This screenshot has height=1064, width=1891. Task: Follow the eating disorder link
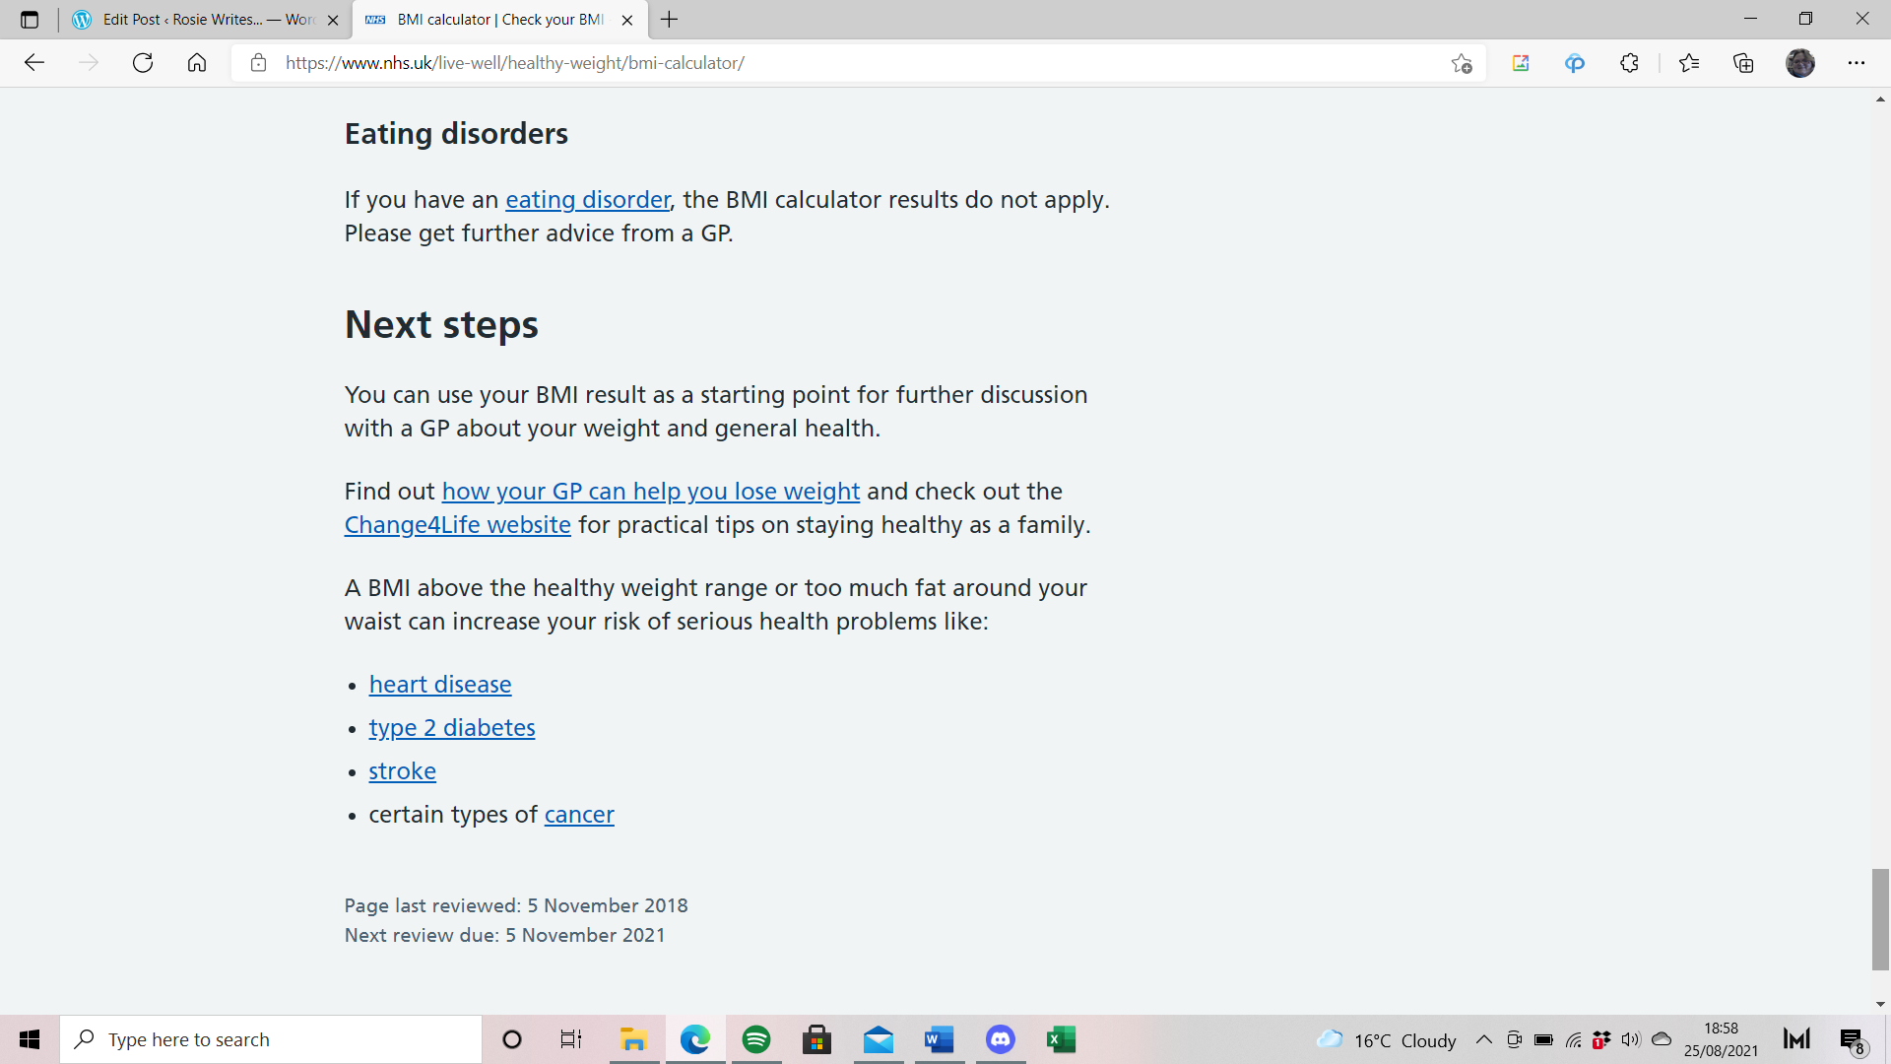click(587, 200)
